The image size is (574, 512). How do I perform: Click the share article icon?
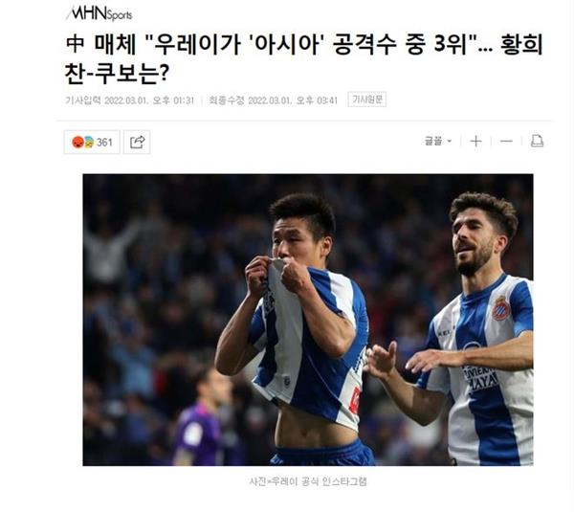click(137, 142)
